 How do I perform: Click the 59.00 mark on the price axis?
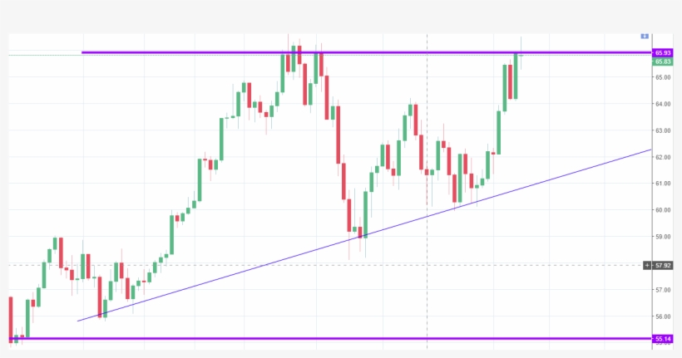pos(663,237)
